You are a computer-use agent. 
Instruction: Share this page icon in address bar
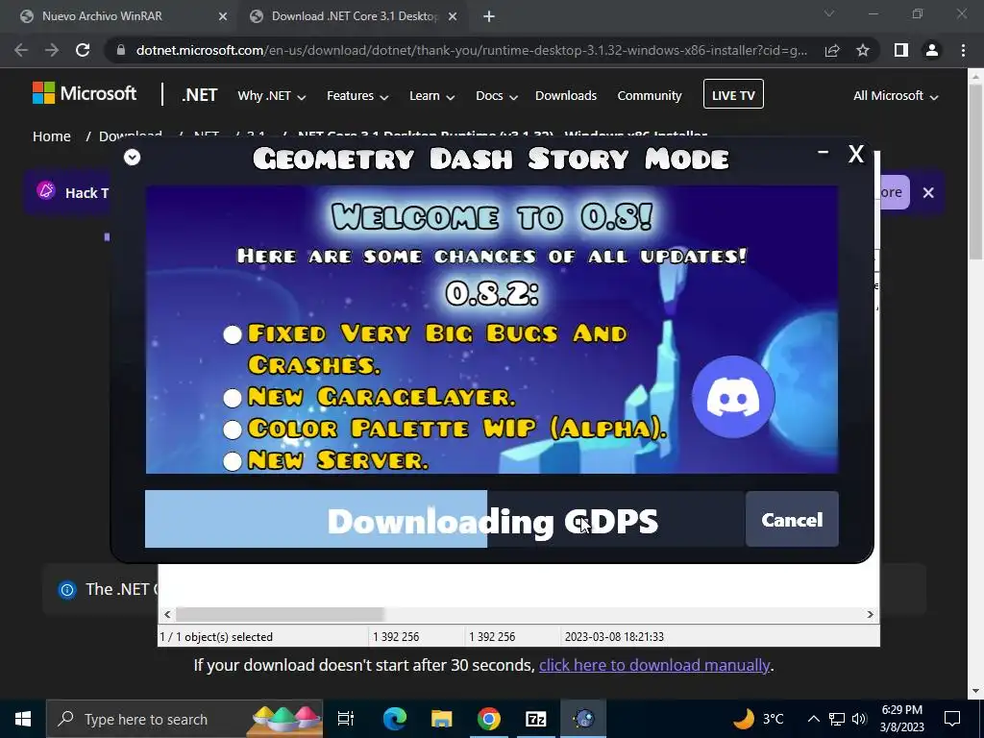coord(832,50)
